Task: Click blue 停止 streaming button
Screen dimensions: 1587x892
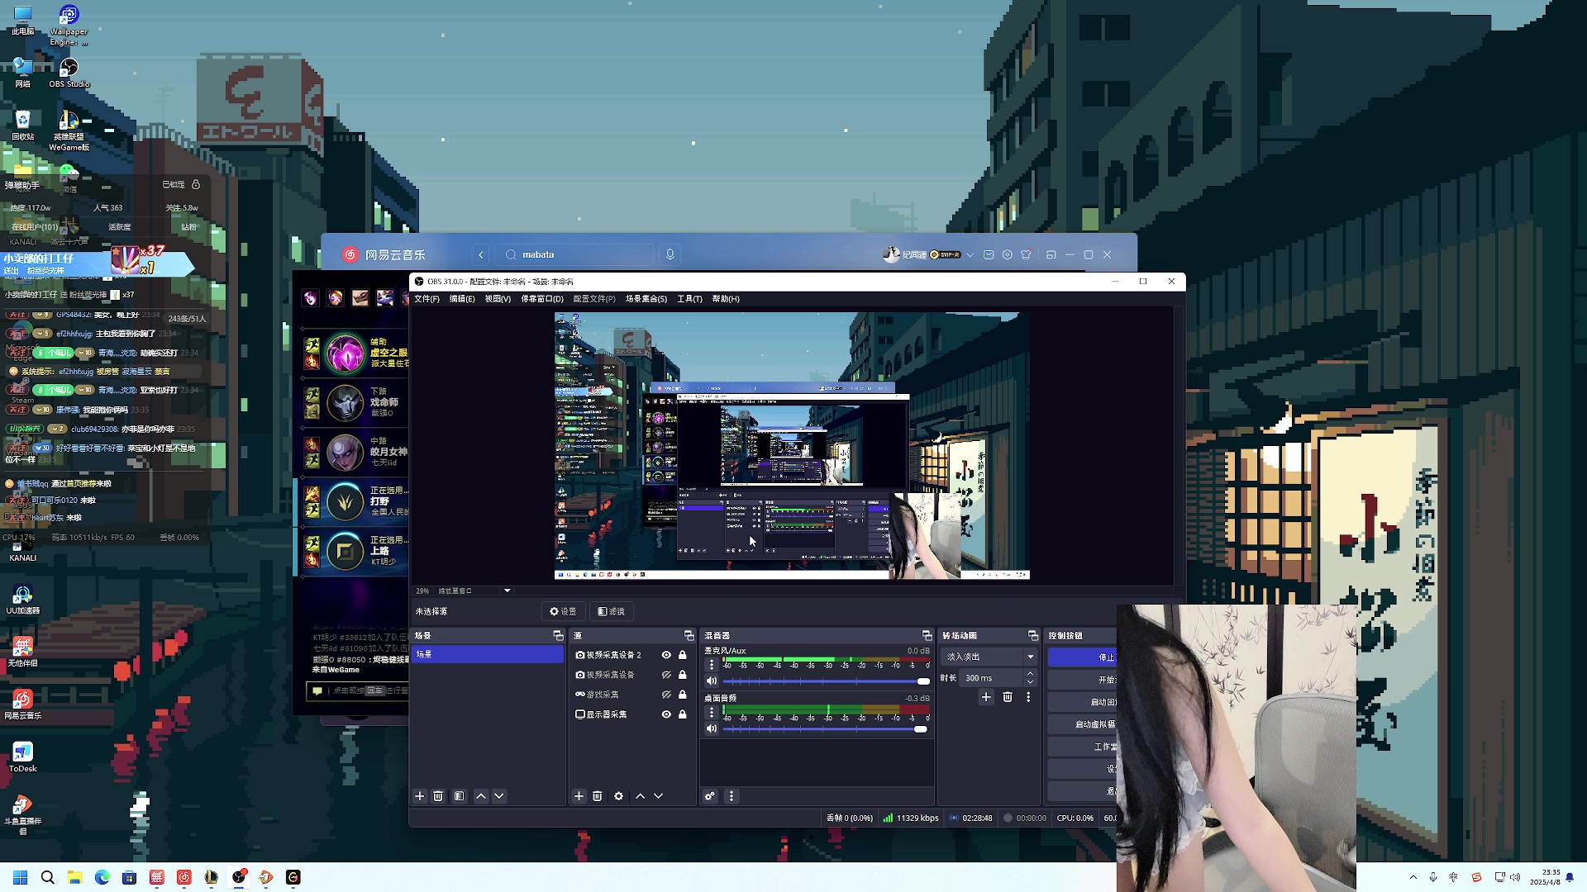Action: [1083, 657]
